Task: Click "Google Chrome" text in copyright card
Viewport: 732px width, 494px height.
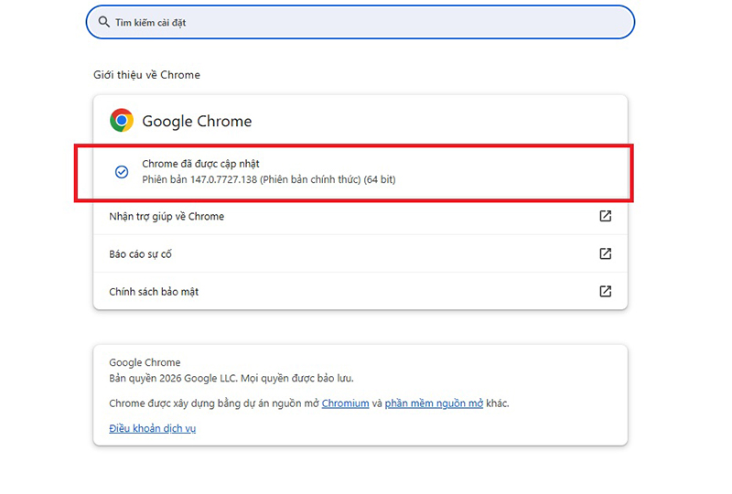Action: click(145, 362)
